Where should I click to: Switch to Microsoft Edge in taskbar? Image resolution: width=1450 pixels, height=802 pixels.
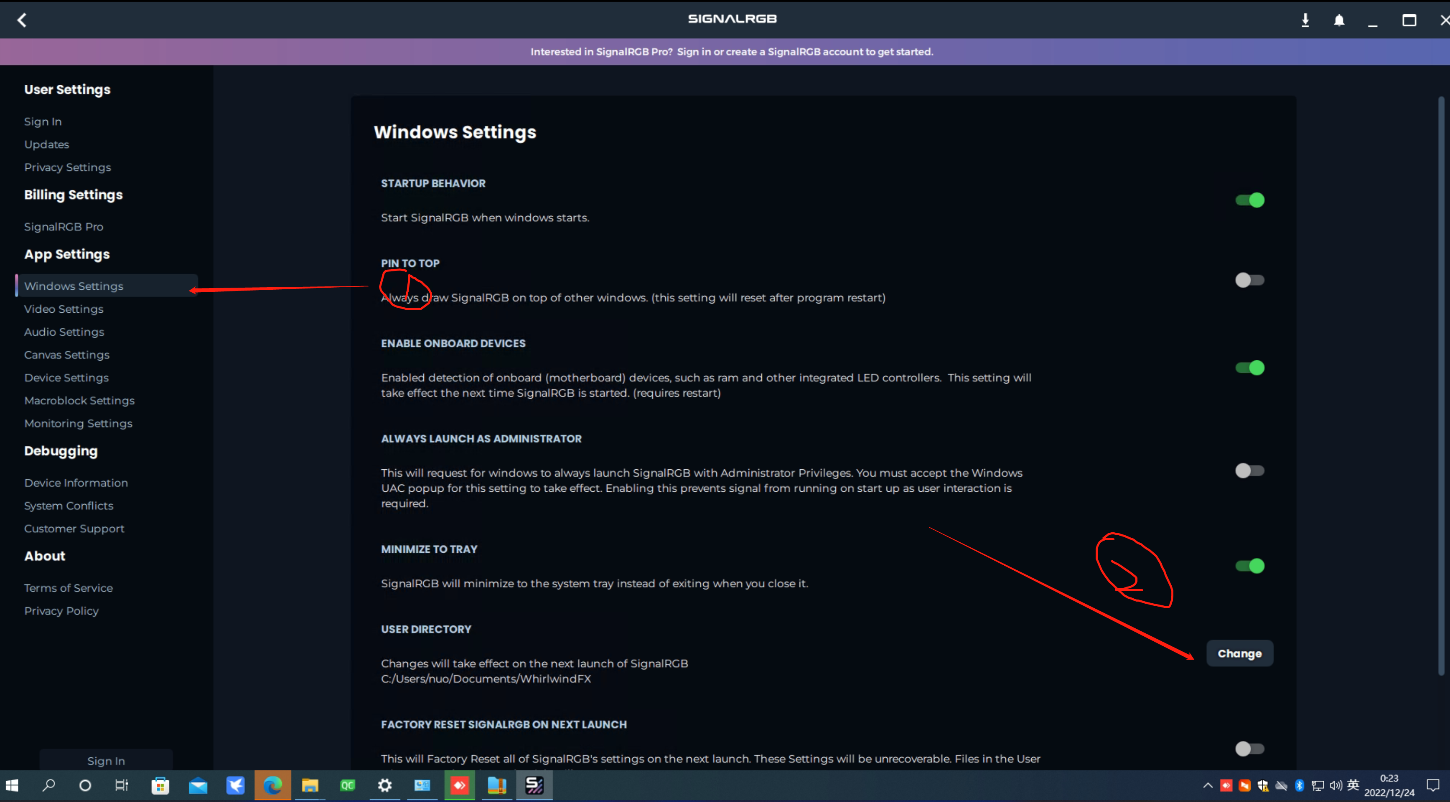[x=272, y=785]
